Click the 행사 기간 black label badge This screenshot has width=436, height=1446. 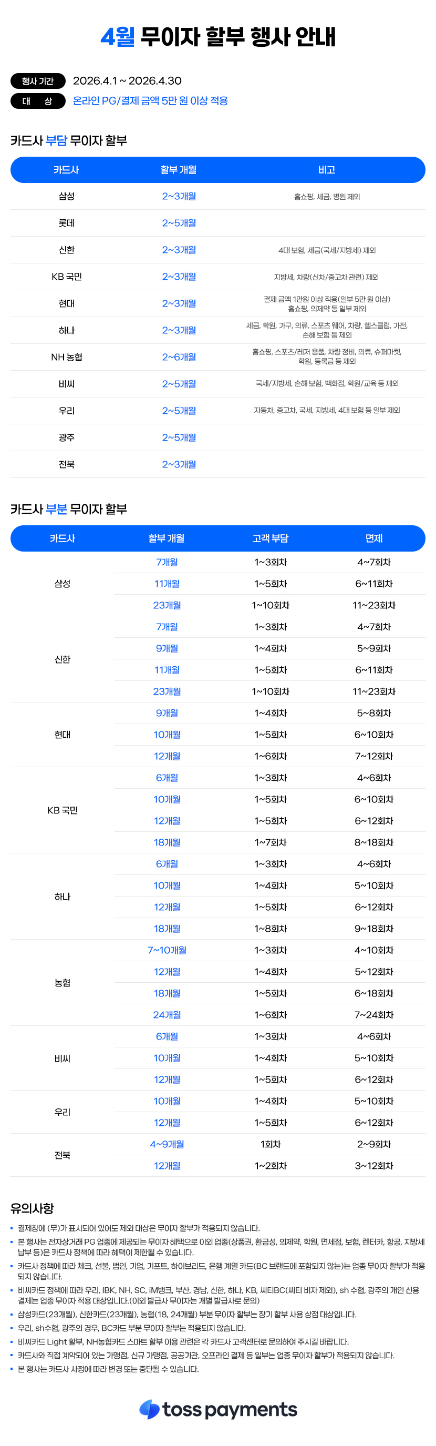(x=38, y=81)
